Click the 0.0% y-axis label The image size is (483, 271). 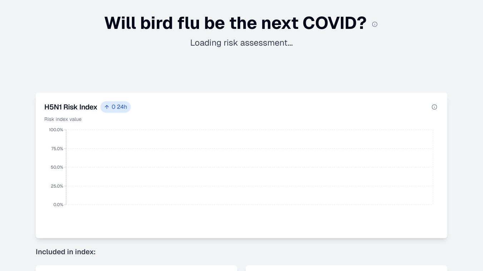[58, 205]
